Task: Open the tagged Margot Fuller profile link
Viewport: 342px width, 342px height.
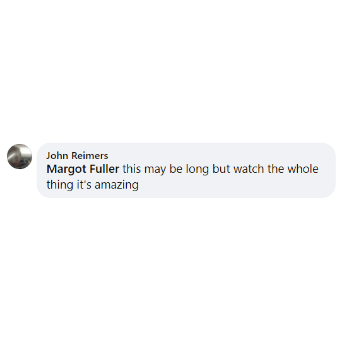Action: point(83,169)
